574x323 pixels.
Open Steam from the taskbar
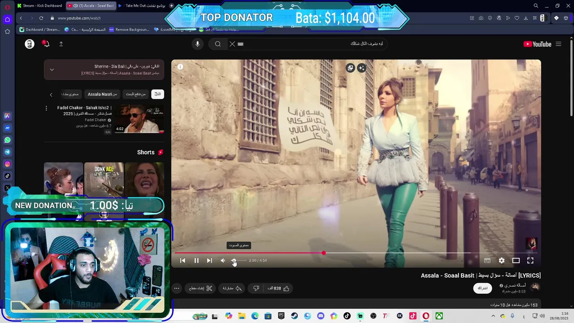[x=294, y=316]
